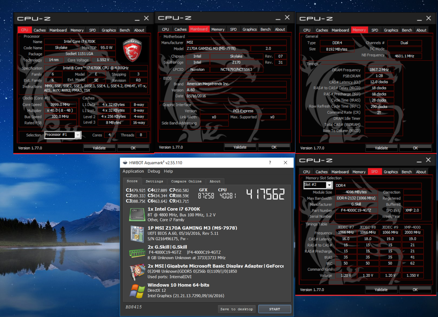Click the Aquamark total score 417562
This screenshot has width=438, height=317.
tap(265, 194)
